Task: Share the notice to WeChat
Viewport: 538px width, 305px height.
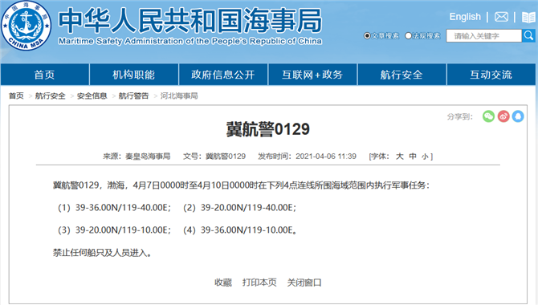Action: tap(488, 116)
